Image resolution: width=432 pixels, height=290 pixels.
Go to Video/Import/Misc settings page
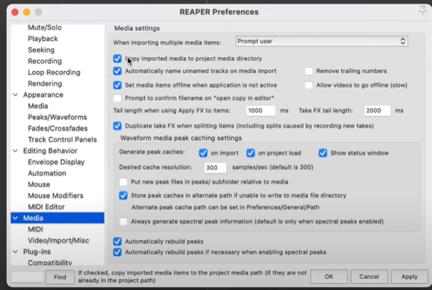point(58,241)
